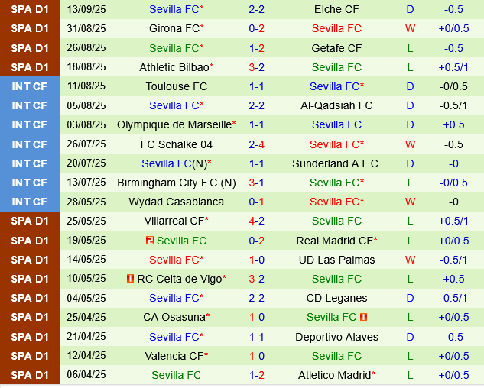Image resolution: width=484 pixels, height=388 pixels.
Task: Select Atletico Madrid in the last row
Action: click(x=334, y=375)
